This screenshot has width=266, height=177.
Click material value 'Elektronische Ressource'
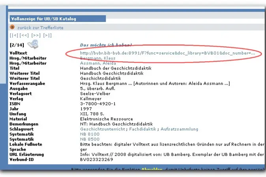tap(107, 119)
